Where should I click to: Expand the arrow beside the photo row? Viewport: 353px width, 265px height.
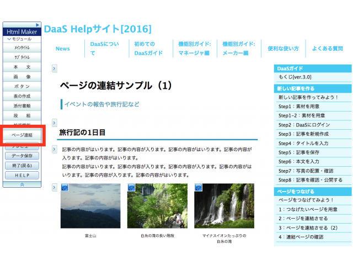click(x=55, y=188)
